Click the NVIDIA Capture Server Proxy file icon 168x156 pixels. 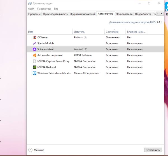[x=34, y=61]
